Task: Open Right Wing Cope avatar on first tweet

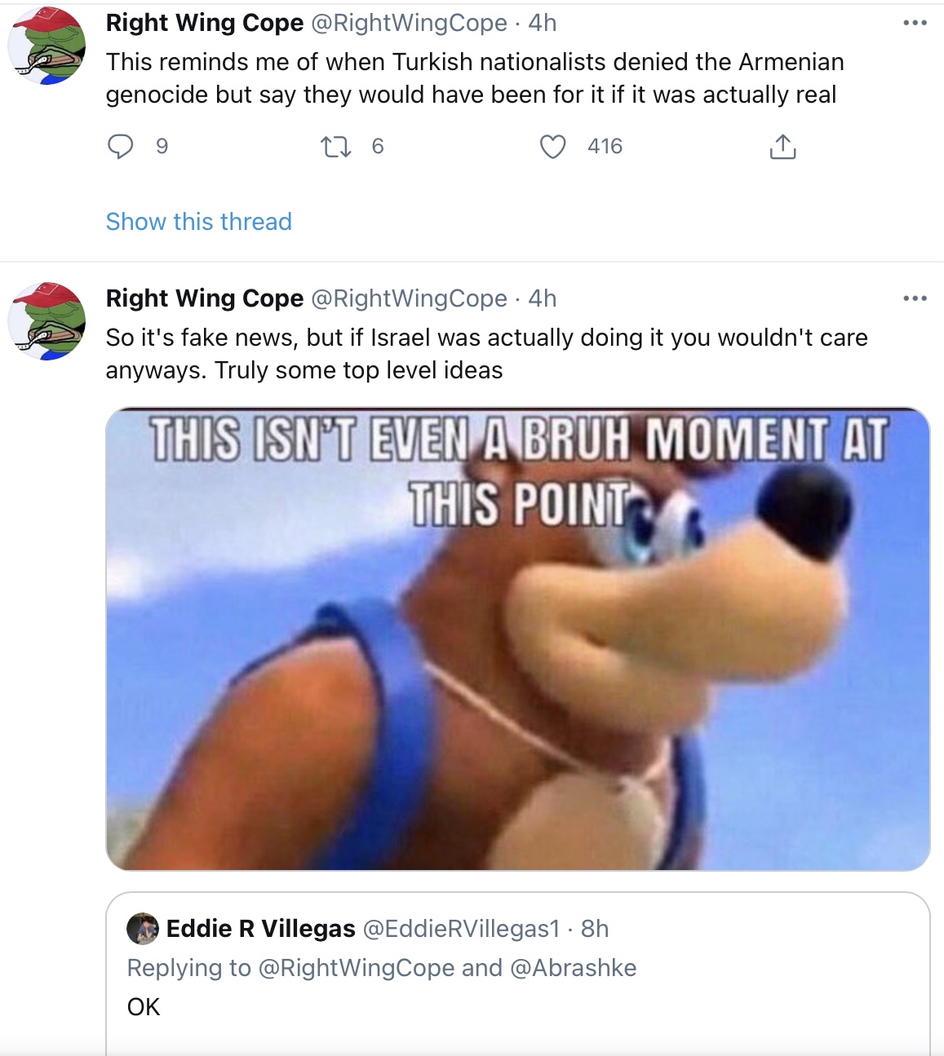Action: coord(47,46)
